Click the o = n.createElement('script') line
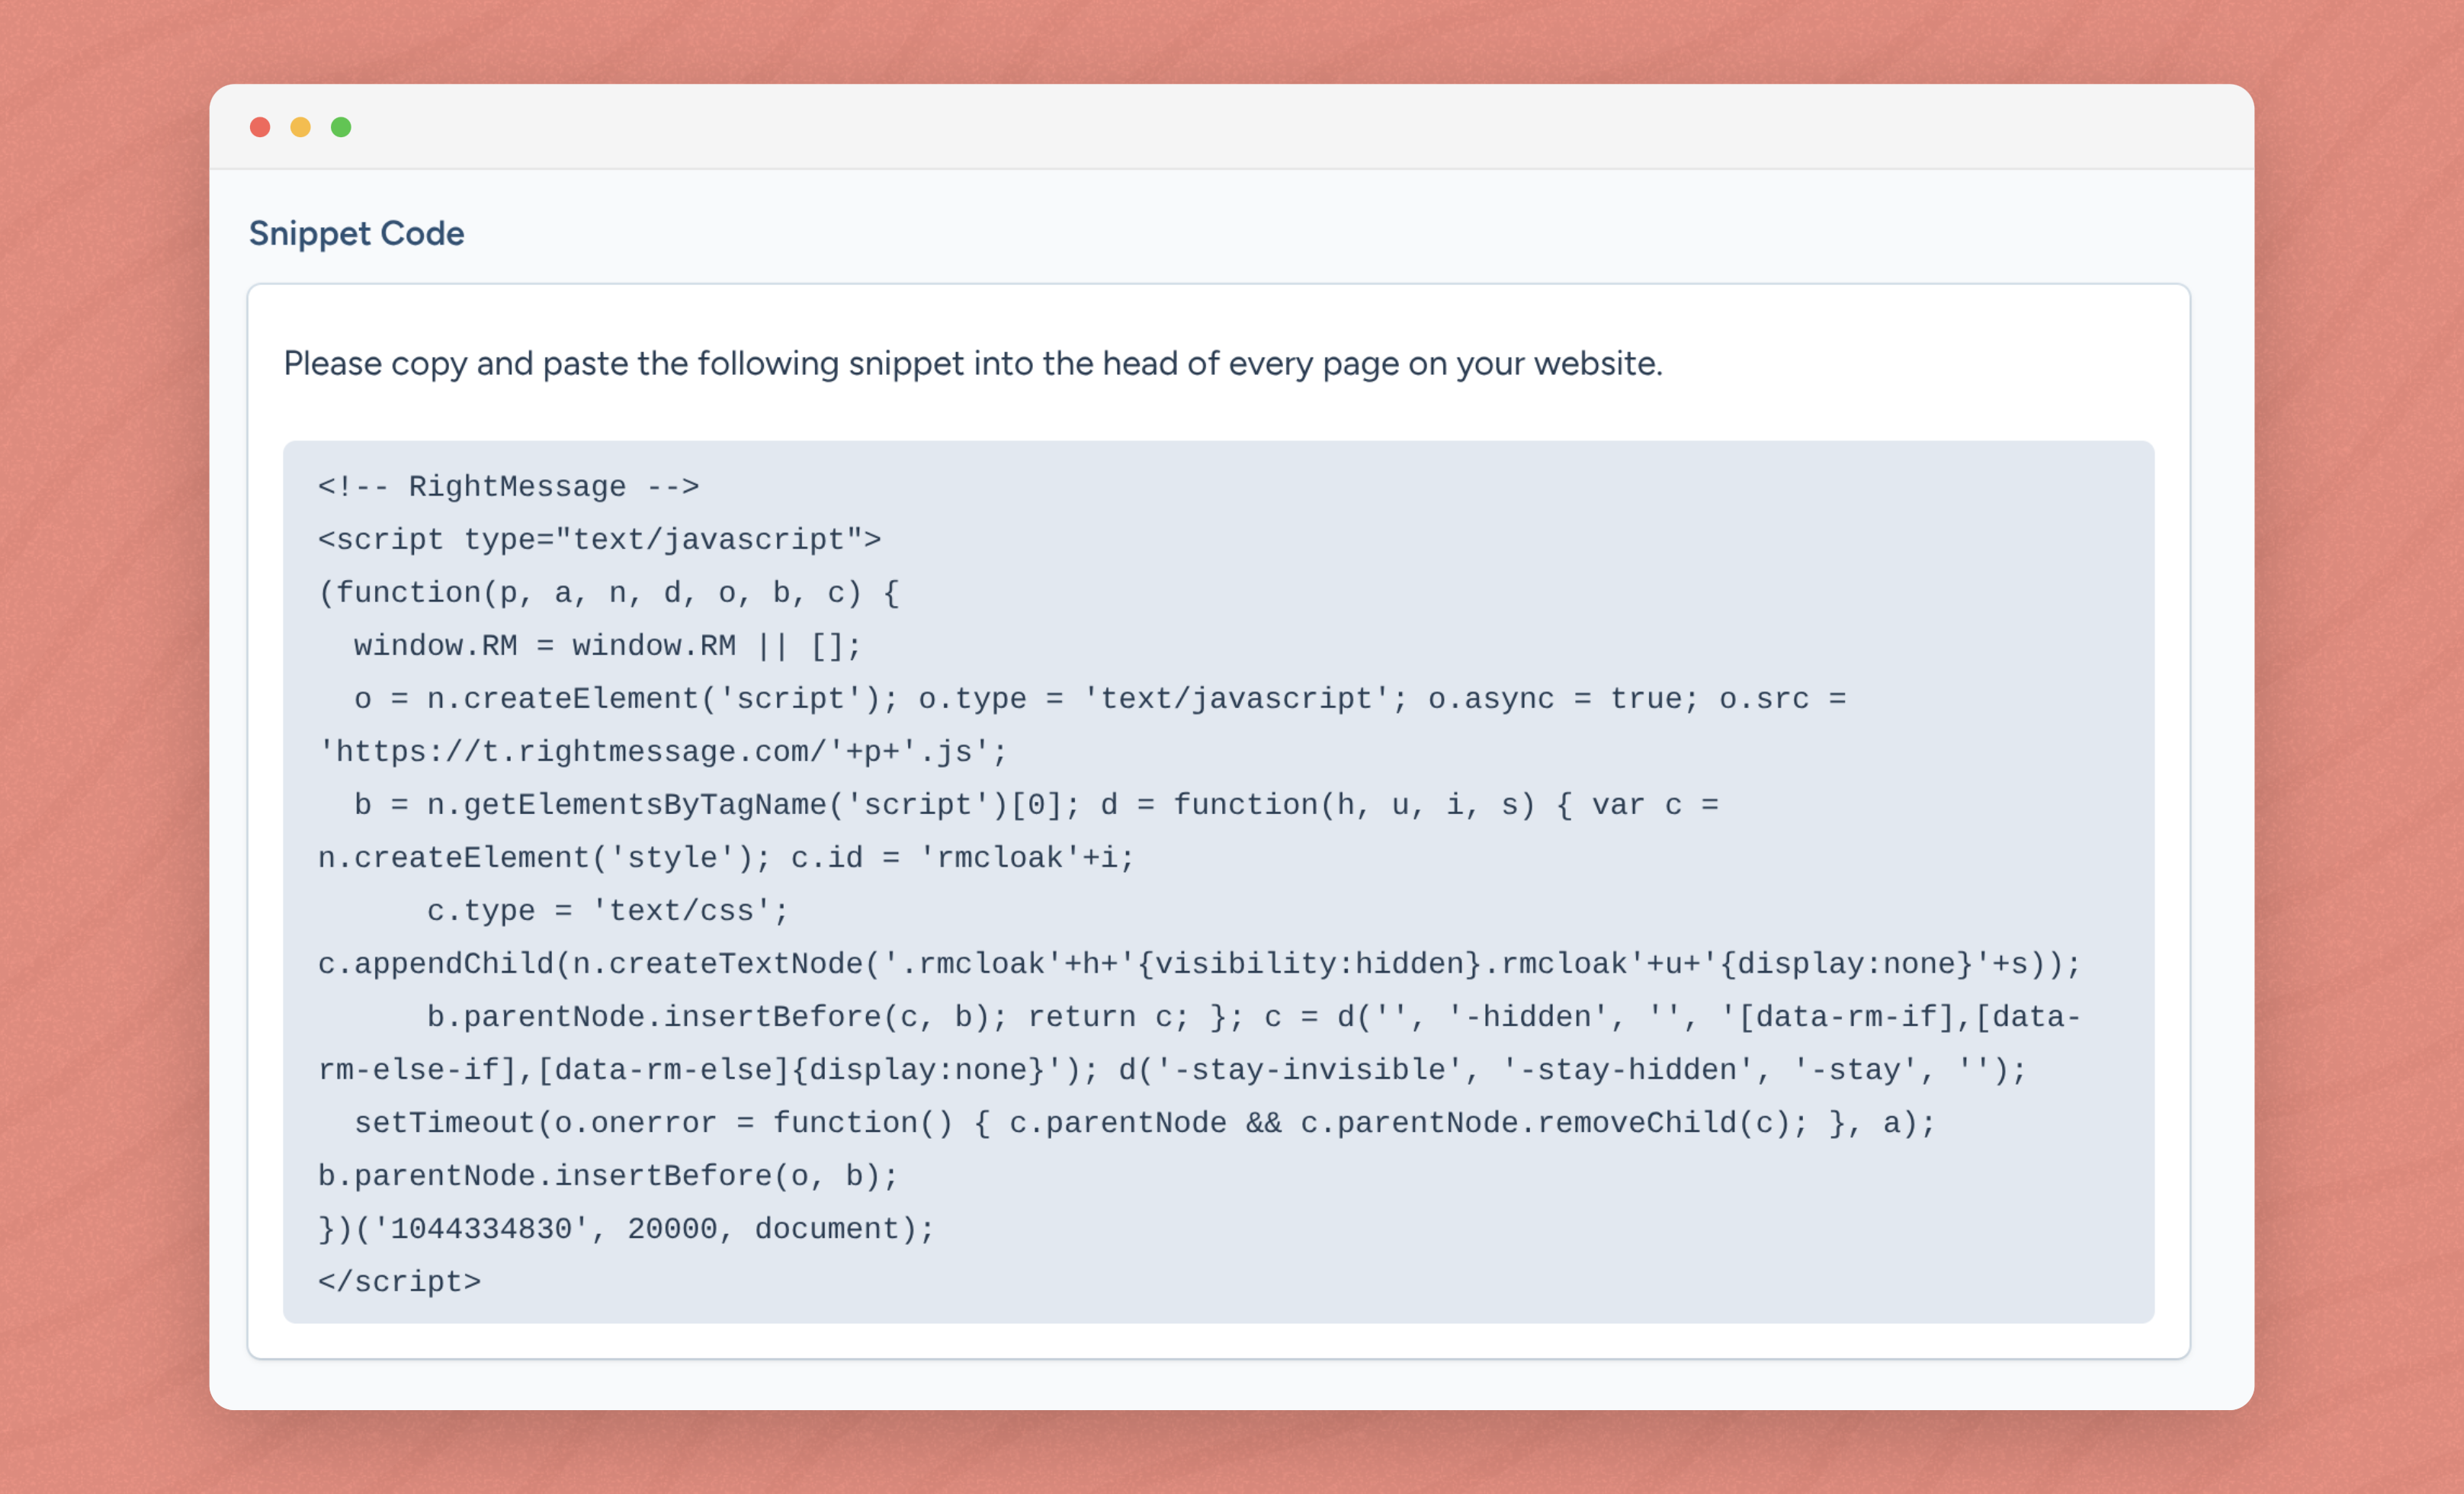 click(1100, 699)
